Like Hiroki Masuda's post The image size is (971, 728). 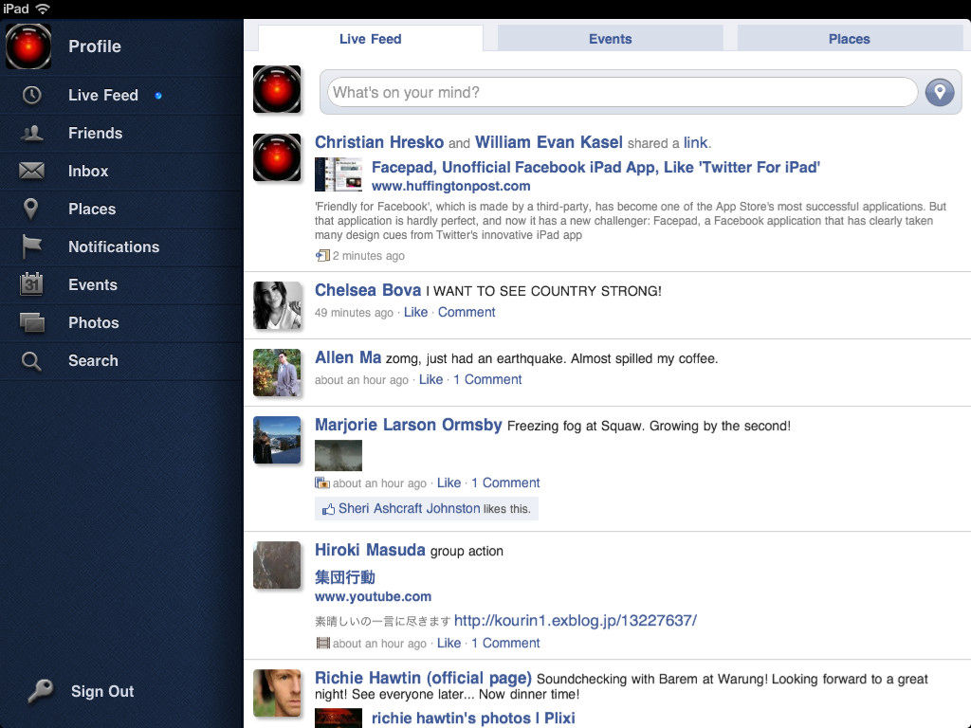coord(449,644)
